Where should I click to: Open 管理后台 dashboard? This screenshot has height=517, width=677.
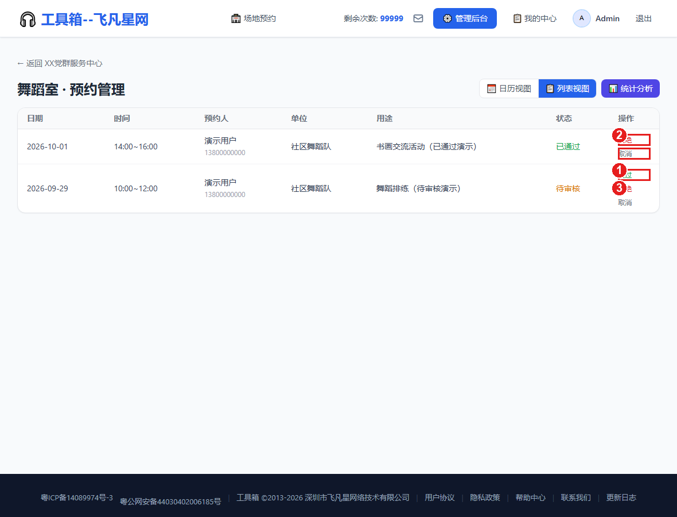click(x=465, y=18)
